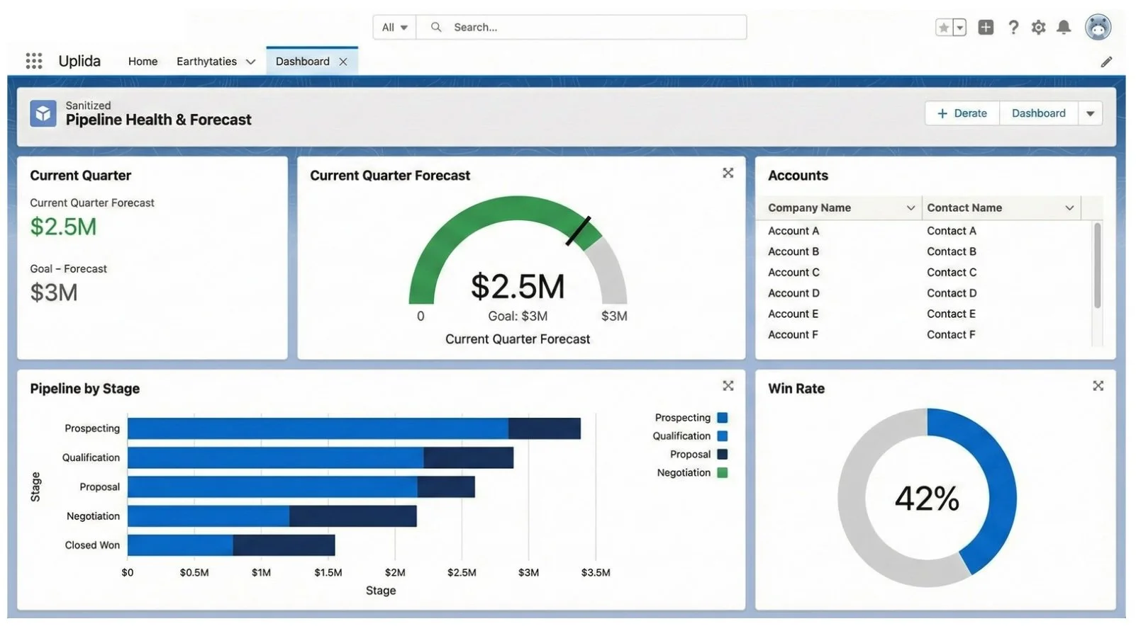Image resolution: width=1136 pixels, height=626 pixels.
Task: Click Contact F cell
Action: (x=951, y=335)
